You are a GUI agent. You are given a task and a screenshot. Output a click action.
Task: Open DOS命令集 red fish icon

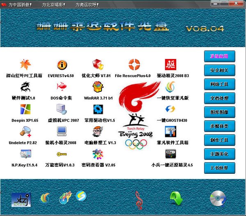[61, 86]
